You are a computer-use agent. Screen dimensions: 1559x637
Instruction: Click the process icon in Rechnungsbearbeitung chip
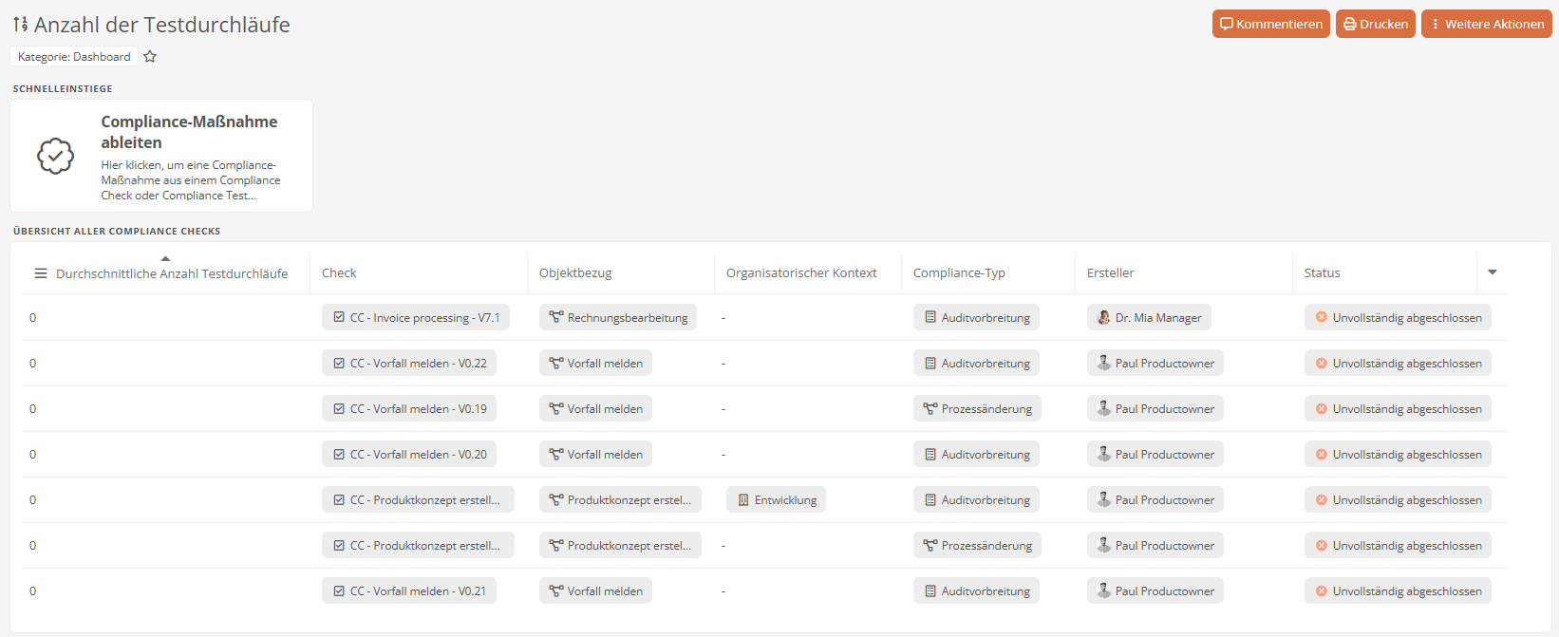point(555,318)
